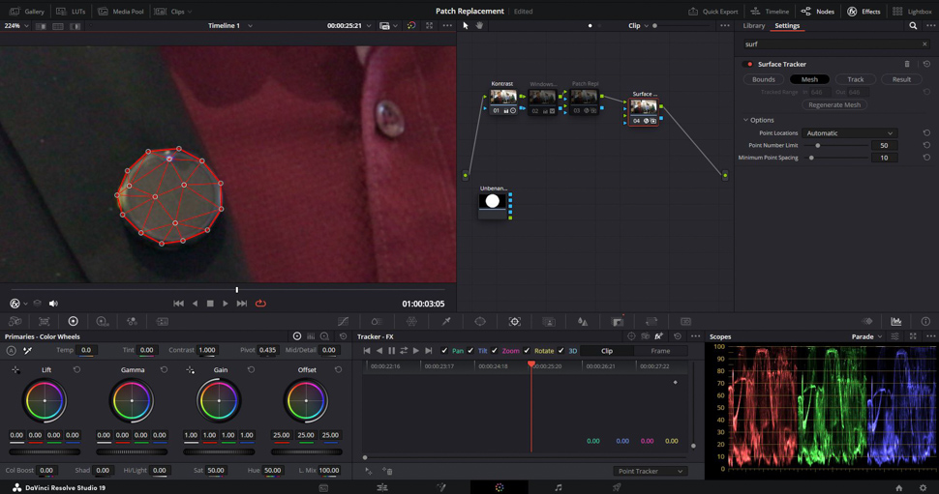Switch to the Library tab
939x494 pixels.
coord(753,26)
